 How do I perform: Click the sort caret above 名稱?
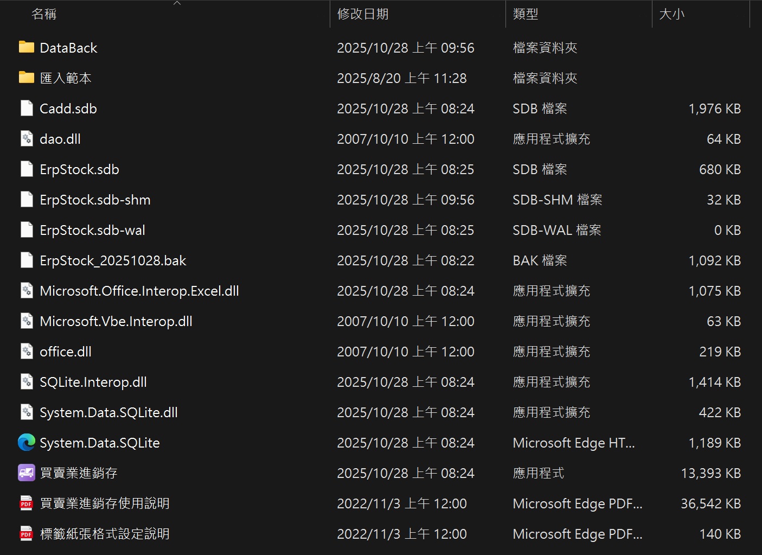177,3
